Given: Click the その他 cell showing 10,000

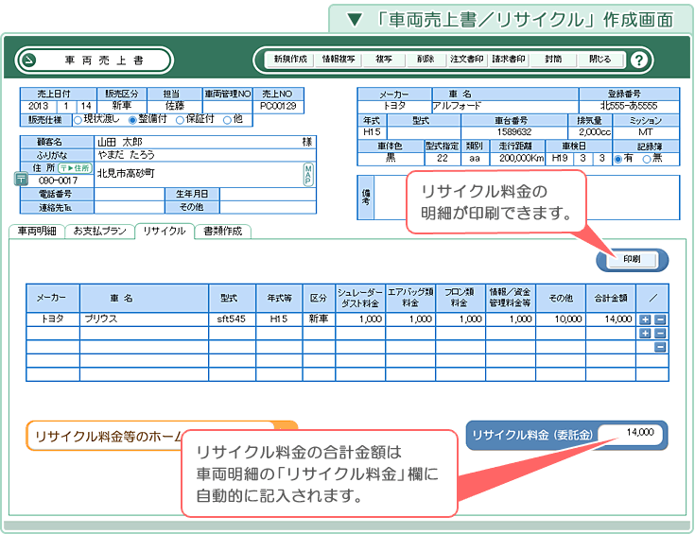Looking at the screenshot, I should (x=561, y=319).
